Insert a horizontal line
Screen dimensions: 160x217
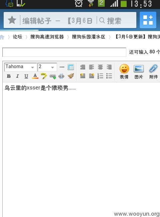[62, 67]
